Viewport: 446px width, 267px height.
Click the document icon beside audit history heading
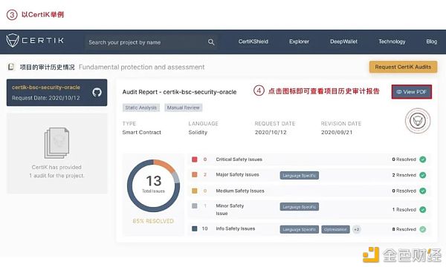point(11,67)
